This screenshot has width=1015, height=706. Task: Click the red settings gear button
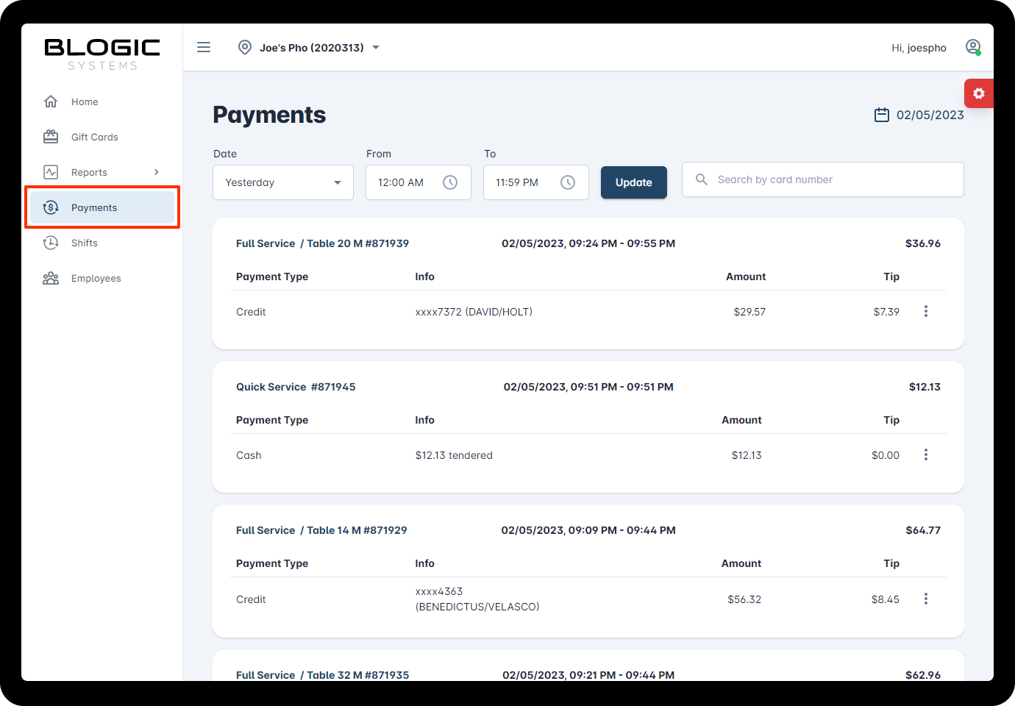pos(978,93)
